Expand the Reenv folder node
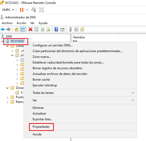146x141 pixels. point(7,102)
